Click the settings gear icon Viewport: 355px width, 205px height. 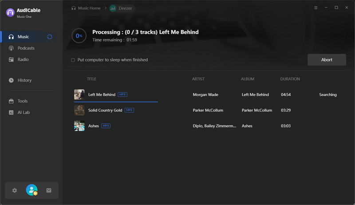coord(15,190)
